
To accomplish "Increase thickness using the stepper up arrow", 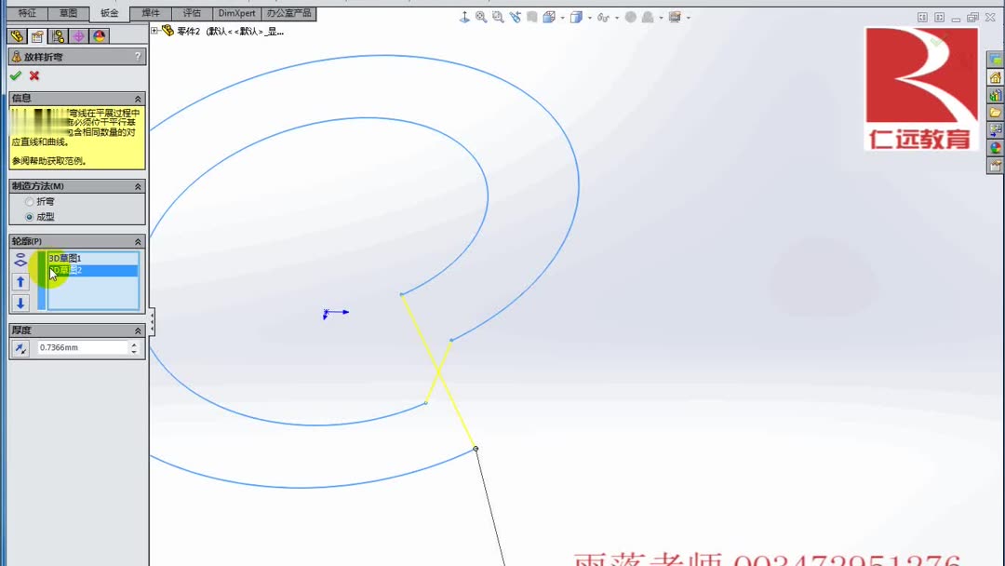I will (x=134, y=343).
